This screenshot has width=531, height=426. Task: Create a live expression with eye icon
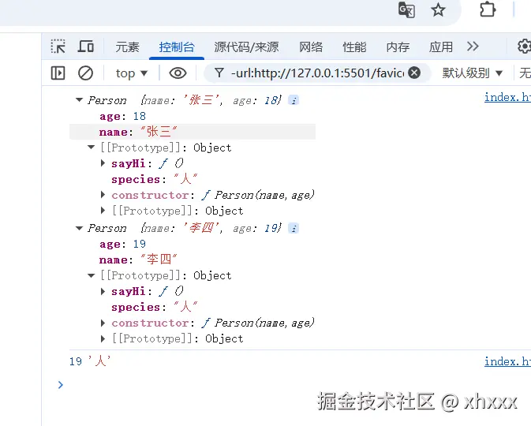178,73
